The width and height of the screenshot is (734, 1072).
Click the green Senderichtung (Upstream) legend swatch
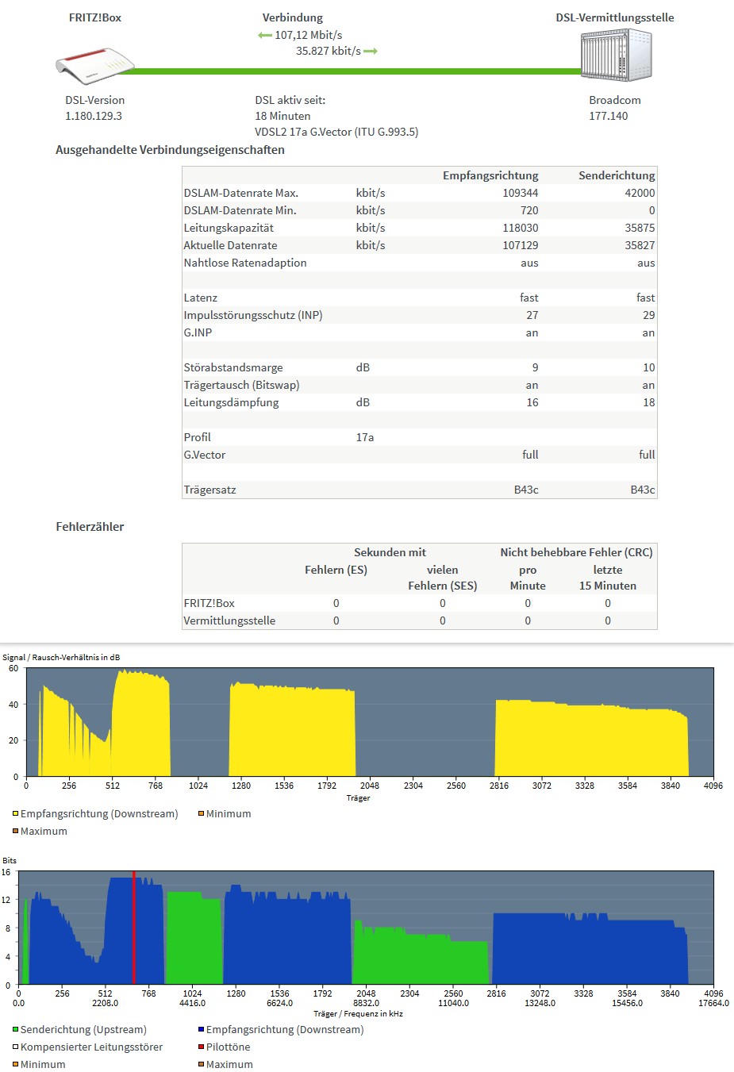click(15, 1030)
